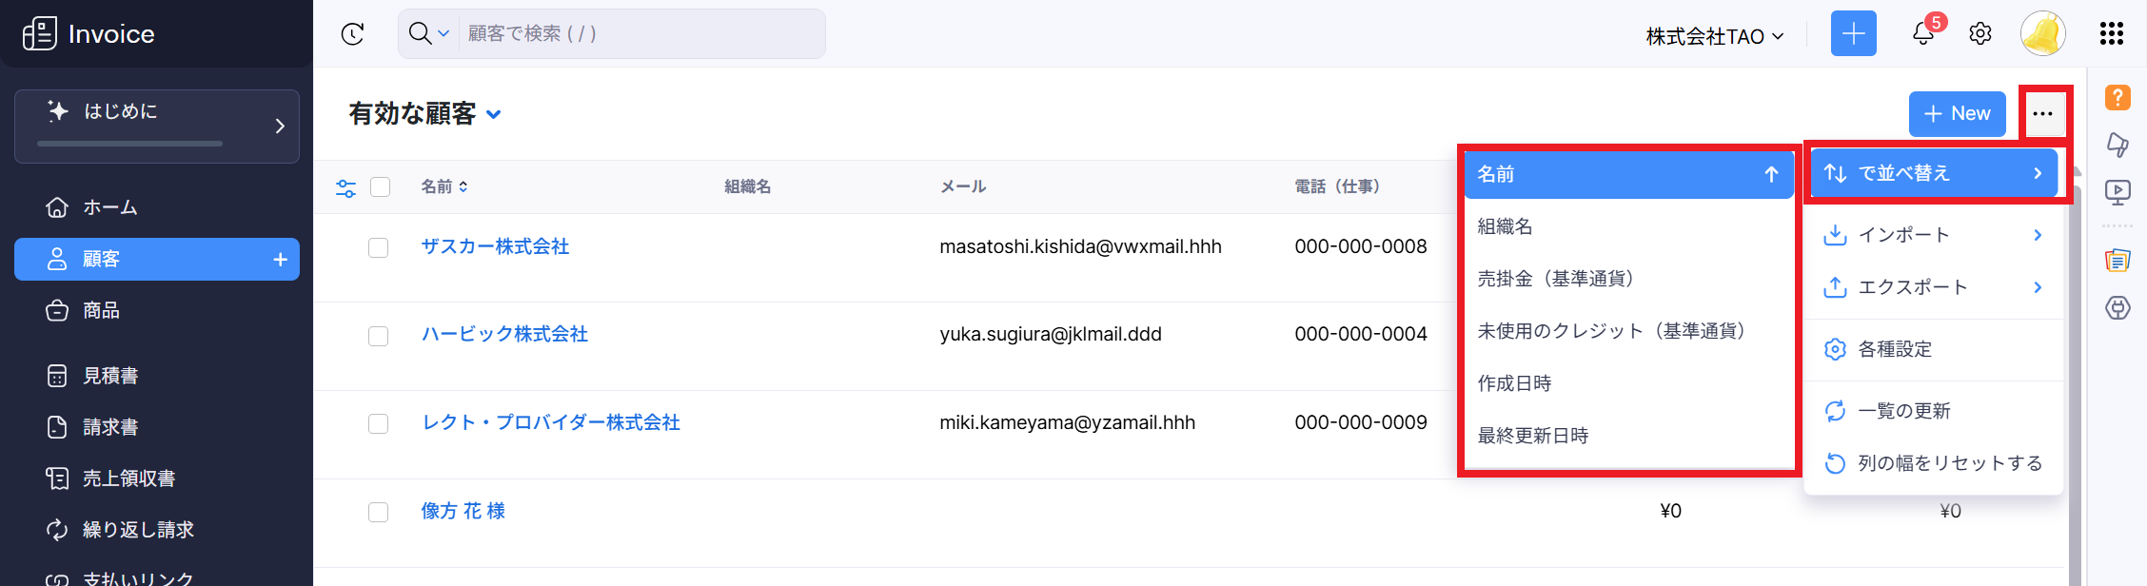The height and width of the screenshot is (586, 2147).
Task: Open the notifications bell
Action: (1923, 34)
